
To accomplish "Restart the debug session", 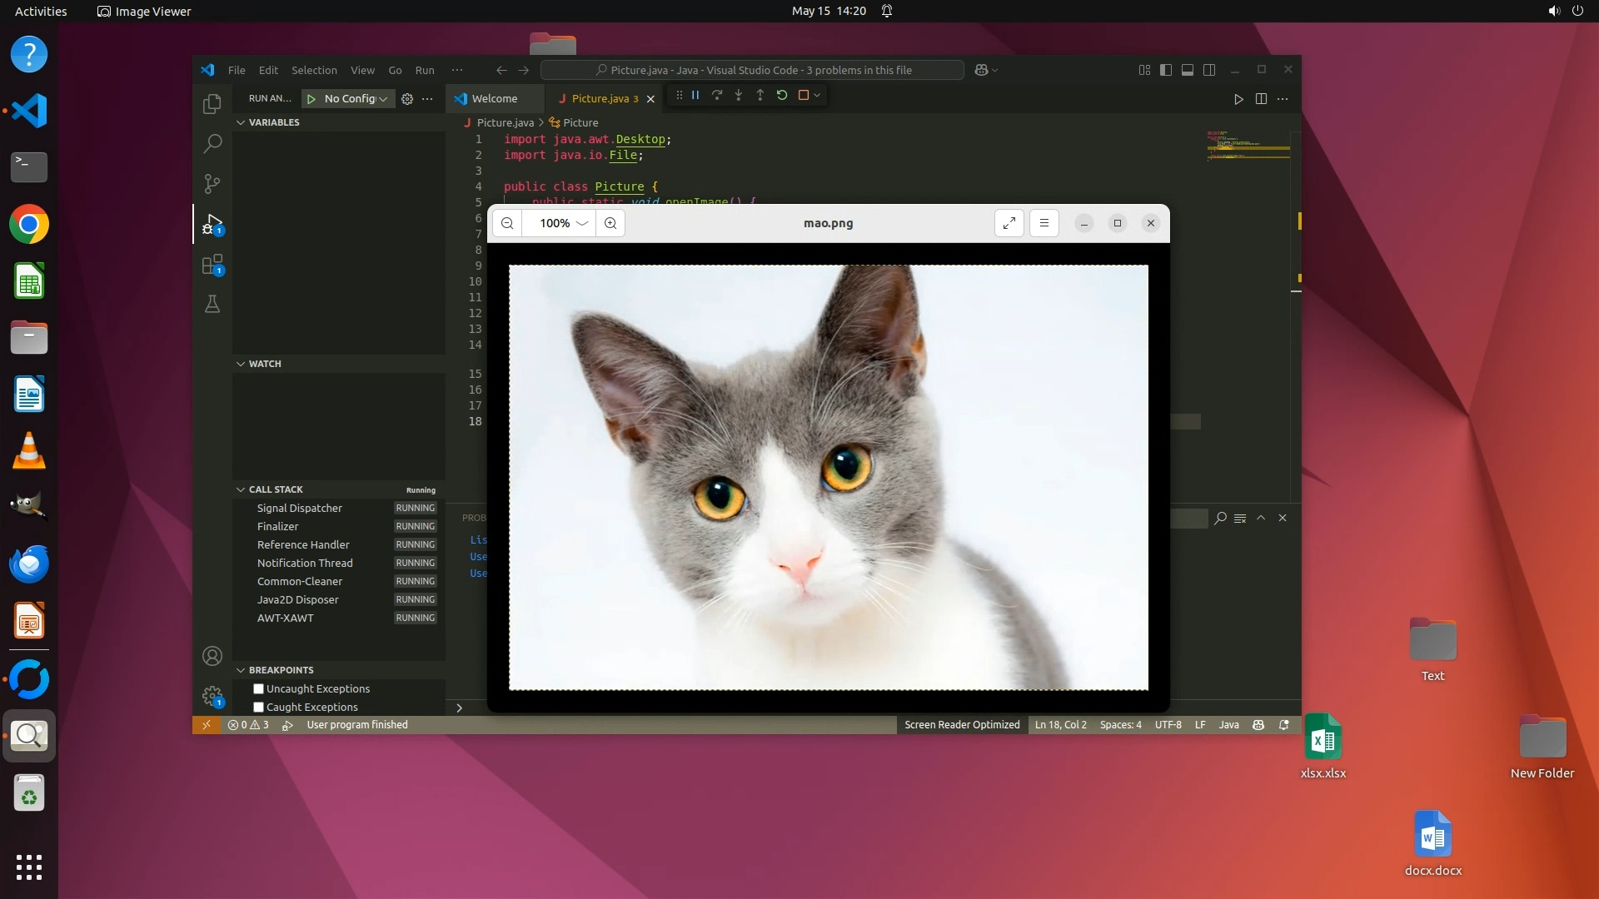I will pos(782,96).
